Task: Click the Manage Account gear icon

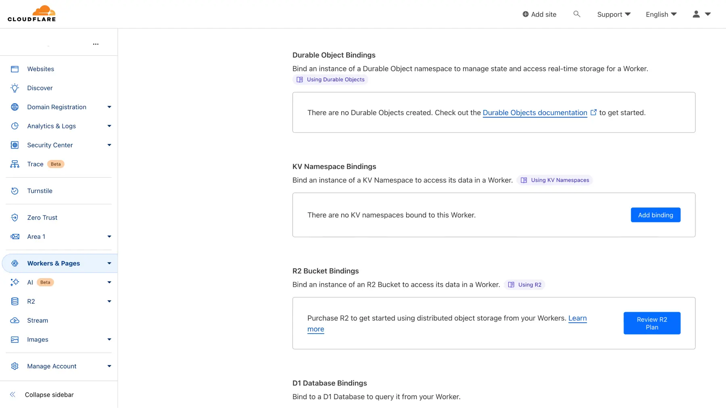Action: 15,366
